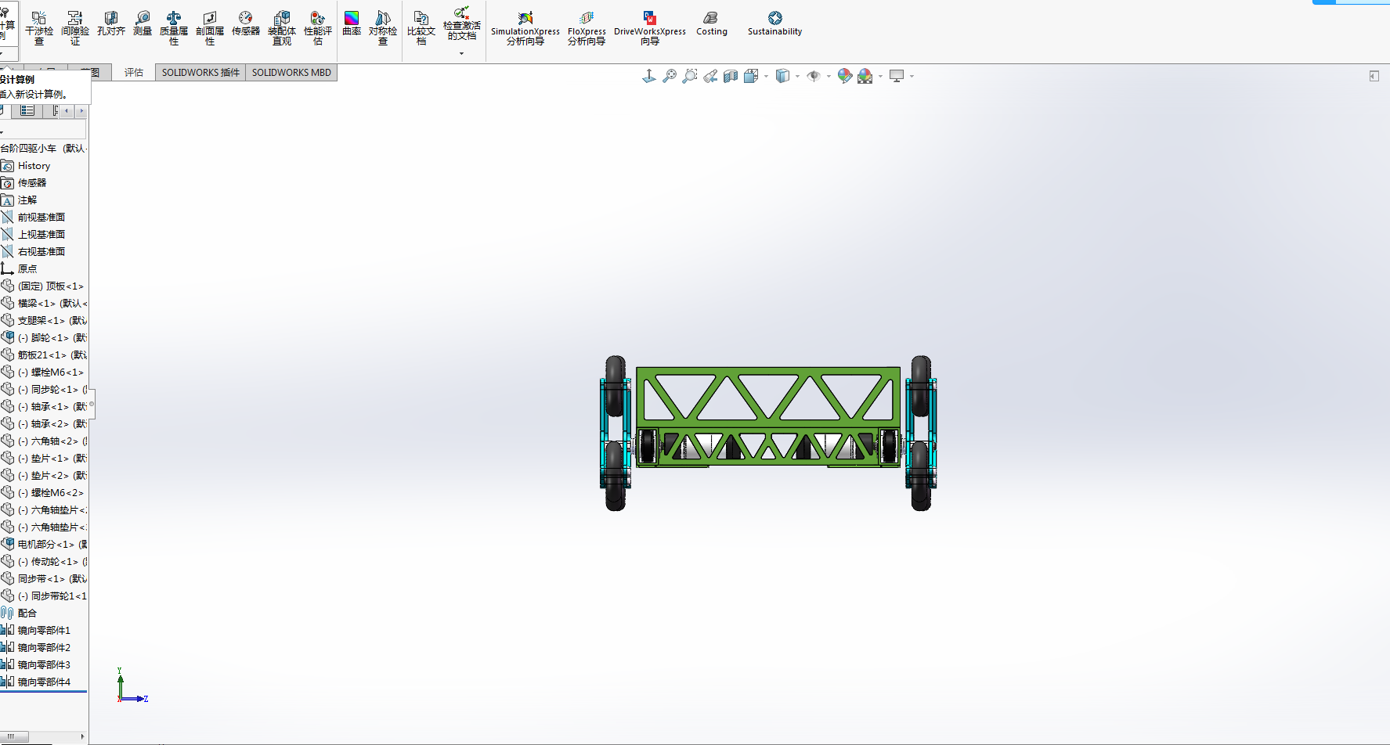Click the View Orientation normal-to icon
The image size is (1390, 745).
tap(649, 76)
